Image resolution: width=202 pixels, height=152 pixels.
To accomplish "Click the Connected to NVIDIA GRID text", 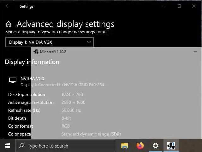I will [71, 85].
